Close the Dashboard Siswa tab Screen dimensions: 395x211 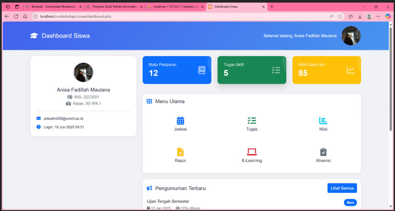pyautogui.click(x=263, y=7)
